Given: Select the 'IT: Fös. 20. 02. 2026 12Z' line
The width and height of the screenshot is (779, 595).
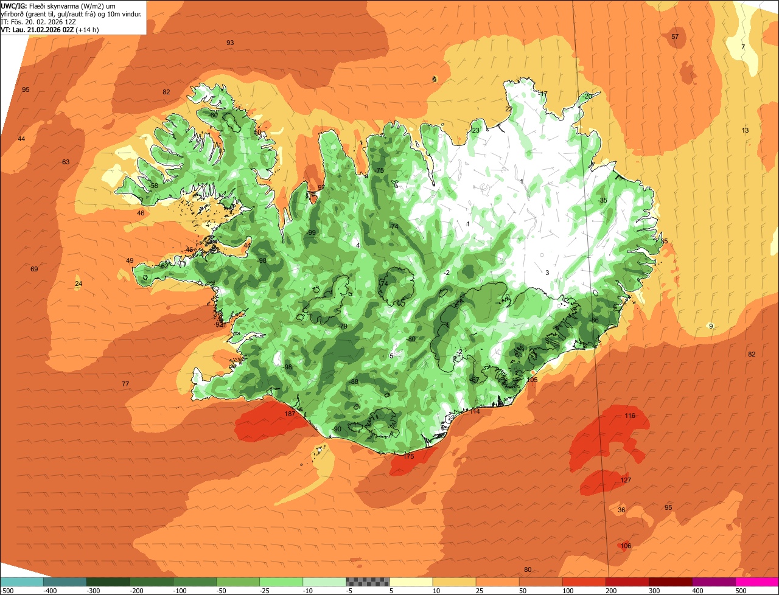Looking at the screenshot, I should [x=40, y=21].
